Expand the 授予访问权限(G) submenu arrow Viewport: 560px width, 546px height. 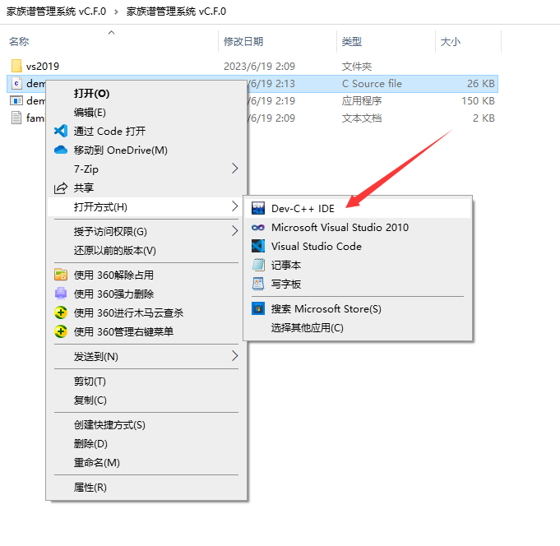234,231
